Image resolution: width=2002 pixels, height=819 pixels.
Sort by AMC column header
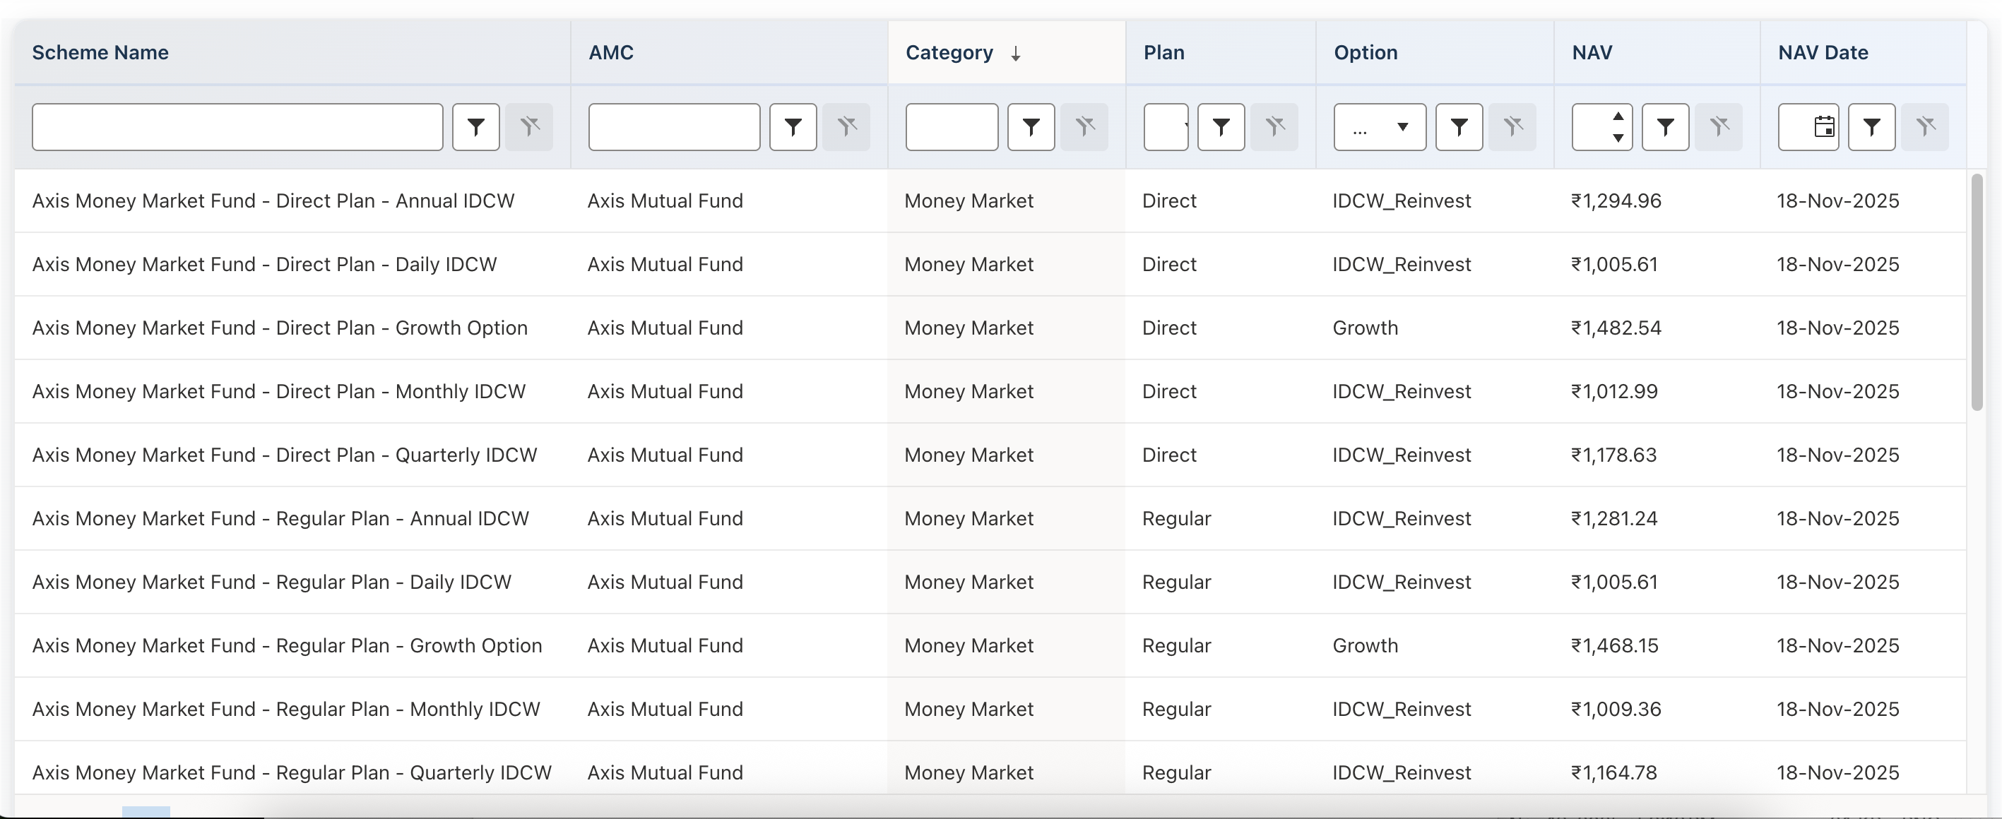(x=611, y=53)
